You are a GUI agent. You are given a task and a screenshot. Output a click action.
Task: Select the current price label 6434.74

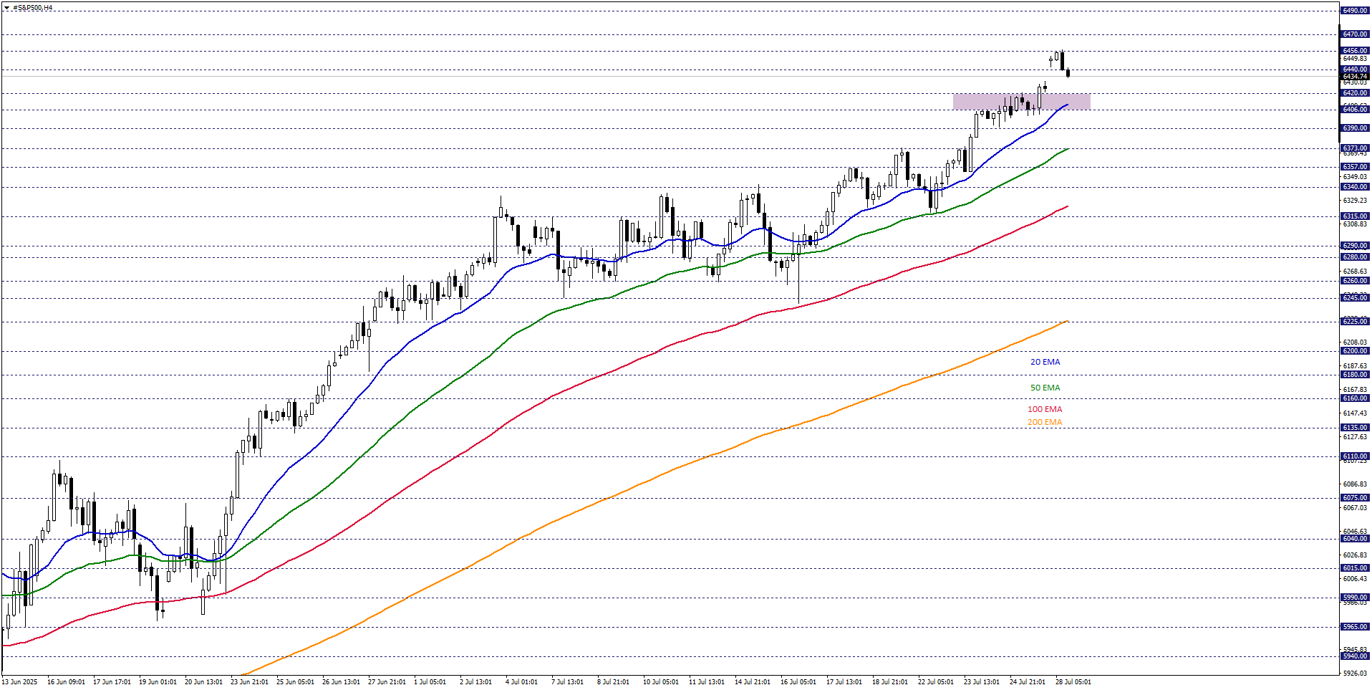tap(1355, 76)
